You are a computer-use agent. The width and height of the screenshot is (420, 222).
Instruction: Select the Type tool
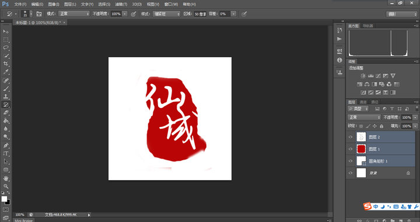point(6,153)
